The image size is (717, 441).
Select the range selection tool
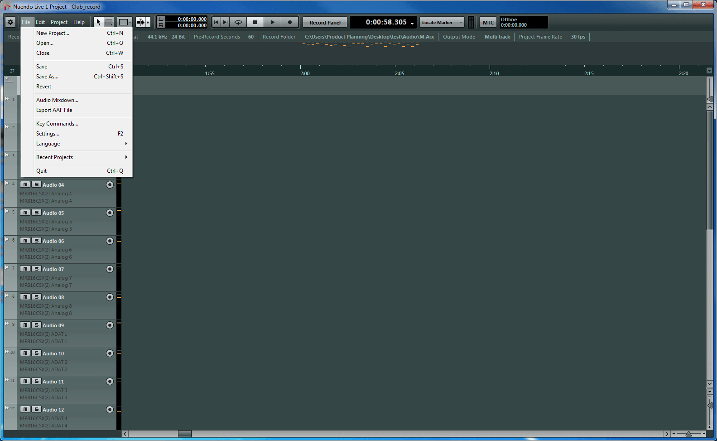tap(109, 22)
